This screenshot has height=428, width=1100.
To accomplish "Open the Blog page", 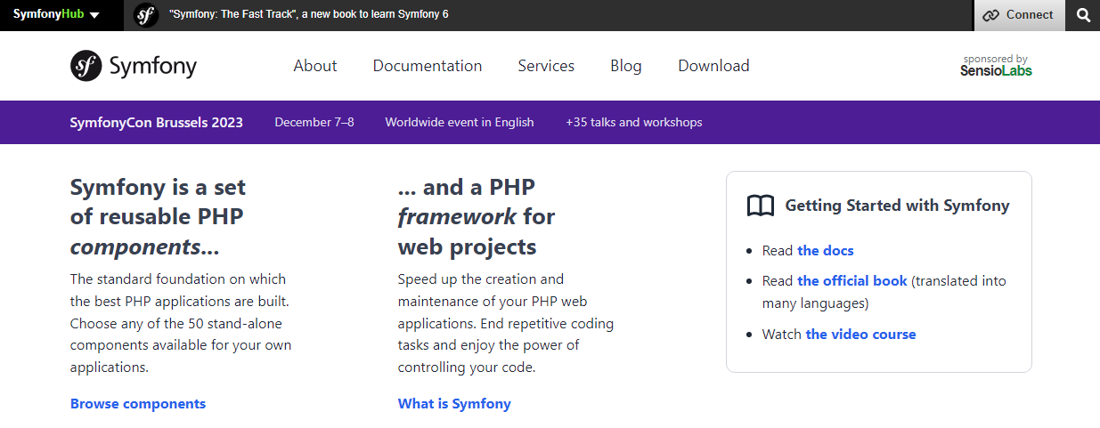I will [x=626, y=66].
